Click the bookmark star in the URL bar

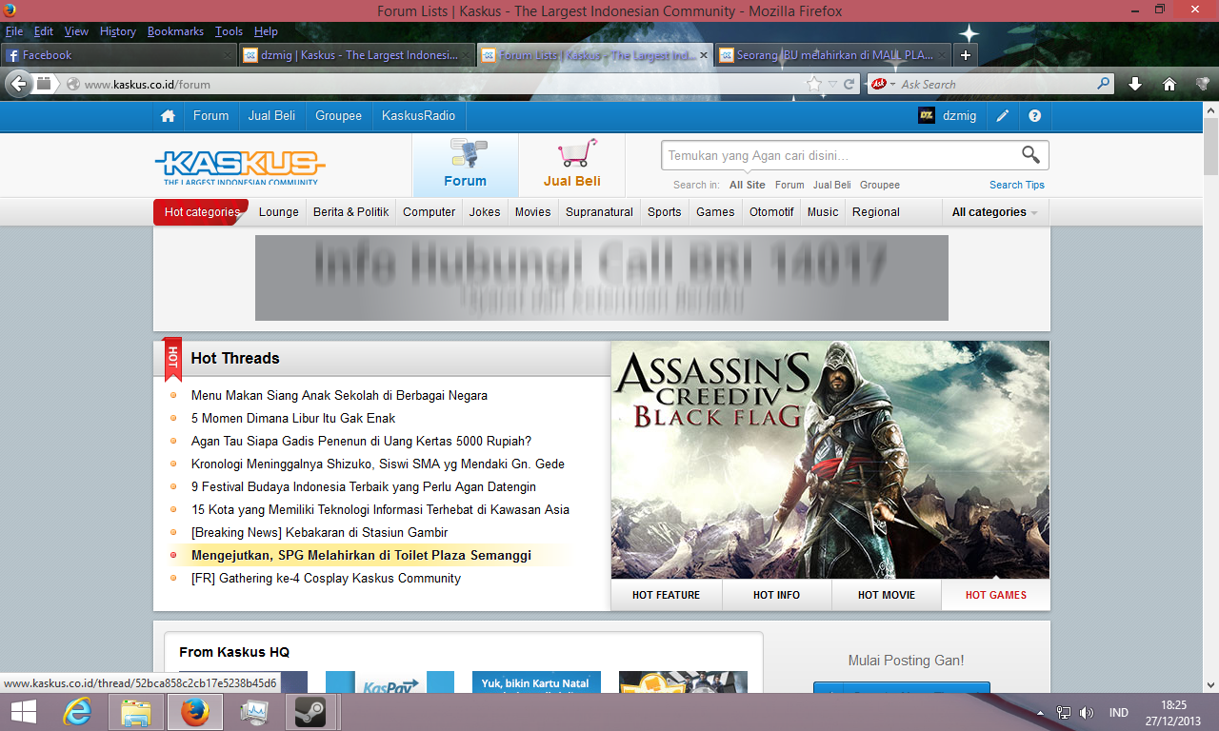point(813,84)
